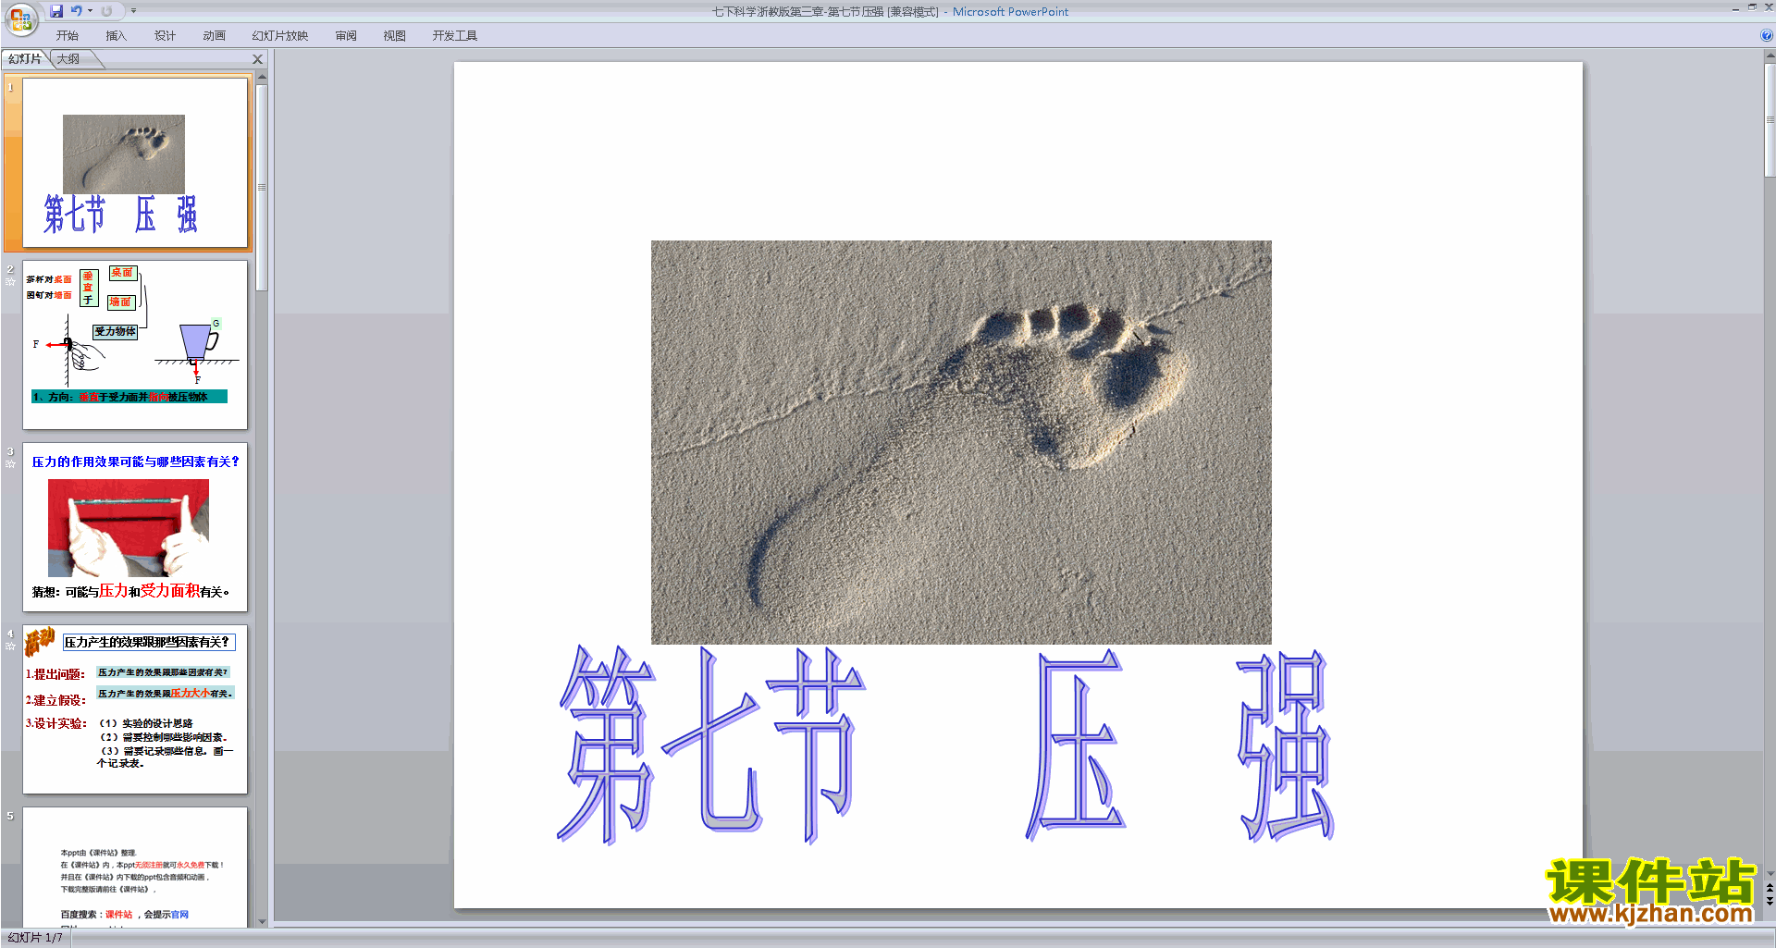Viewport: 1776px width, 948px height.
Task: Select the slide 3 thumbnail with thumbs pressing a pencil
Action: (135, 526)
